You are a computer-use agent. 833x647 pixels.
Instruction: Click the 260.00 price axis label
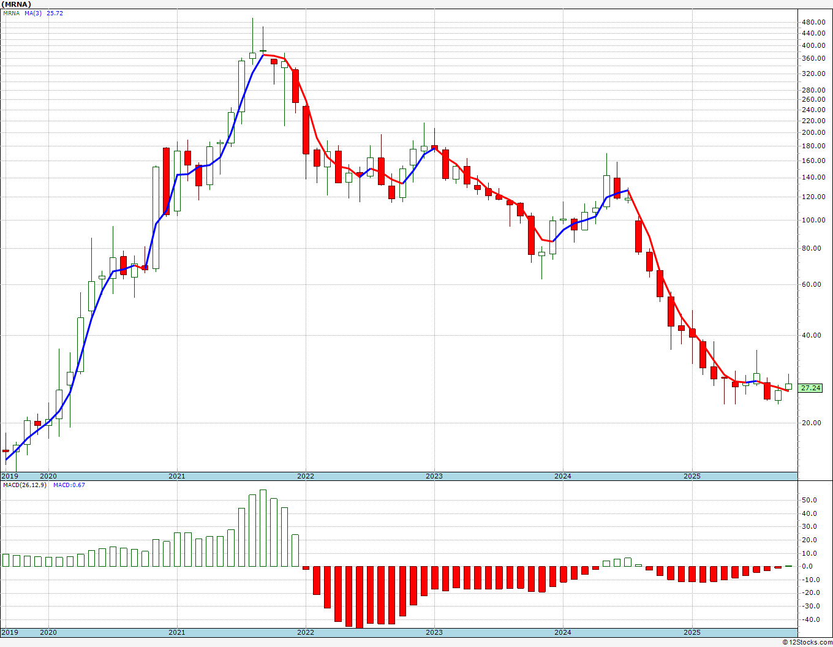(813, 99)
